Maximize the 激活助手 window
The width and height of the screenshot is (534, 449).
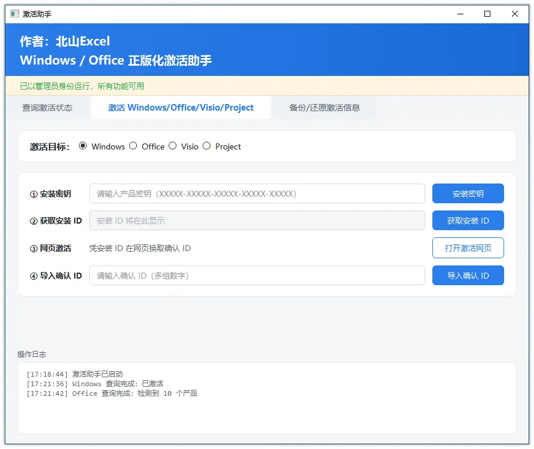point(487,14)
